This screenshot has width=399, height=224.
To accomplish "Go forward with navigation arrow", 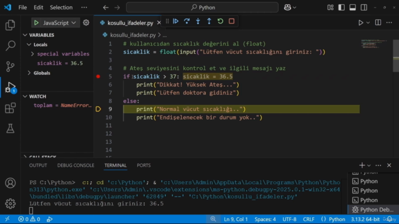I will click(x=117, y=7).
